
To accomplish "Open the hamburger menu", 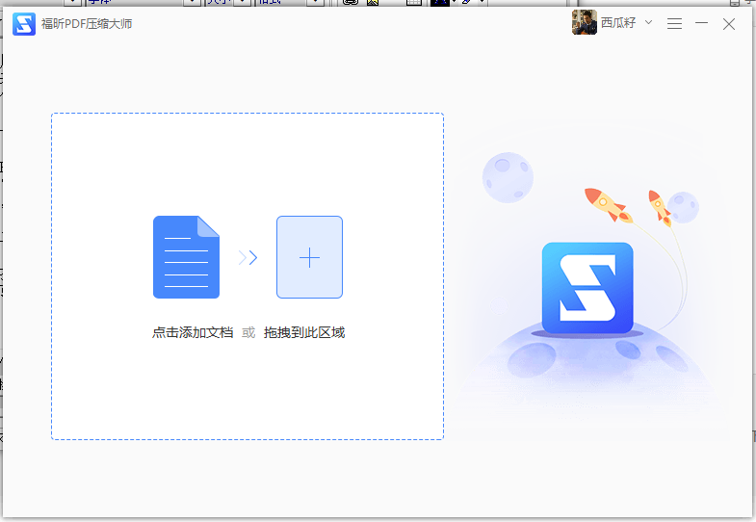I will pos(674,24).
